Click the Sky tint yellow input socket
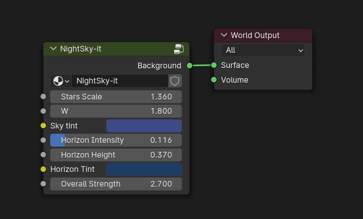Viewport: 363px width, 219px height. tap(43, 126)
